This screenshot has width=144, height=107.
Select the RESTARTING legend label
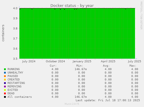[16, 83]
